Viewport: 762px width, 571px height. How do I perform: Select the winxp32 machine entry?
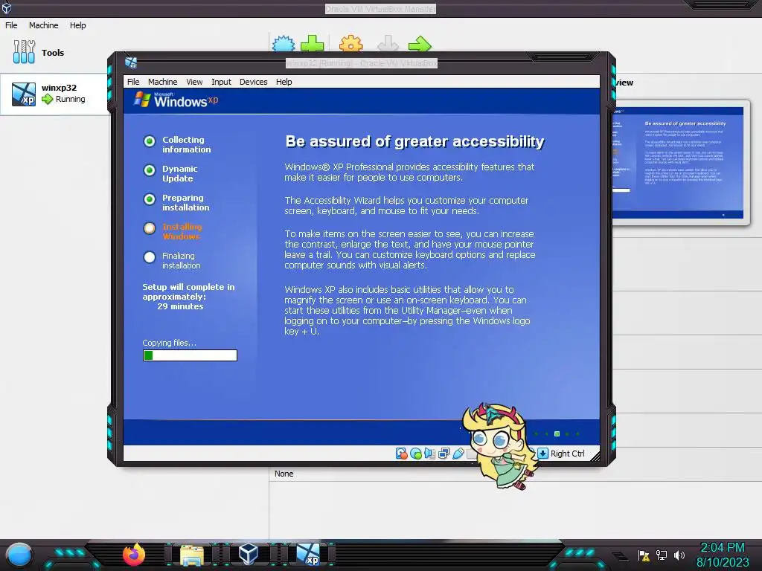point(55,94)
